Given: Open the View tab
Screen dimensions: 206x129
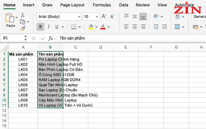Looking at the screenshot, I should [162, 5].
